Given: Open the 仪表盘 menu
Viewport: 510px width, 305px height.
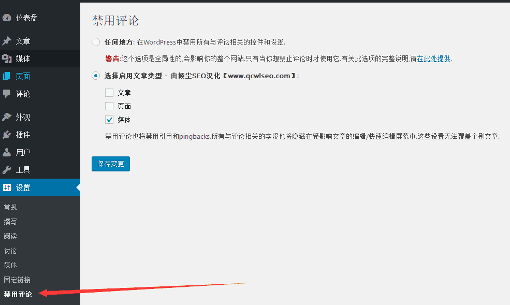Looking at the screenshot, I should tap(40, 18).
